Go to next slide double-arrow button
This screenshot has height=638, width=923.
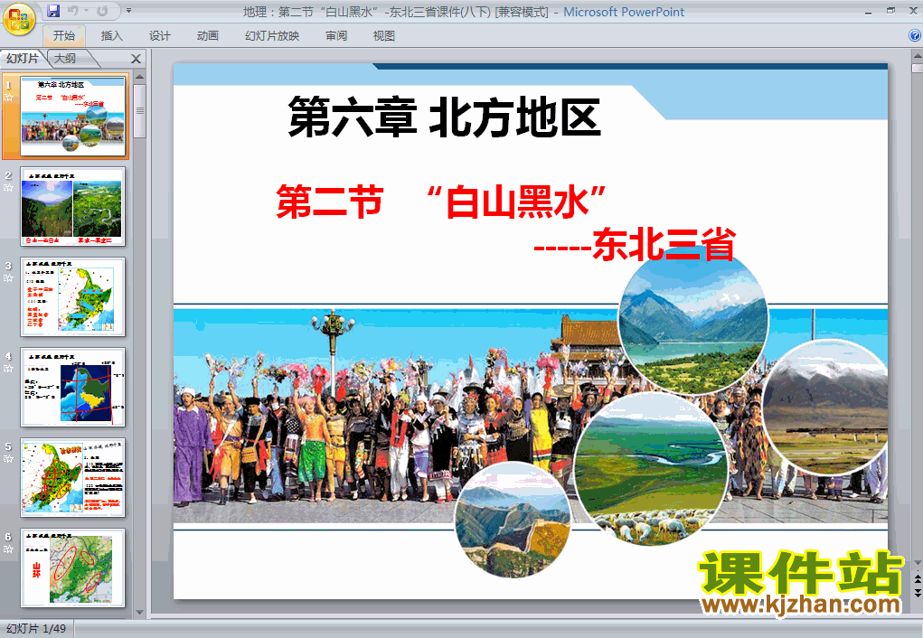point(917,592)
